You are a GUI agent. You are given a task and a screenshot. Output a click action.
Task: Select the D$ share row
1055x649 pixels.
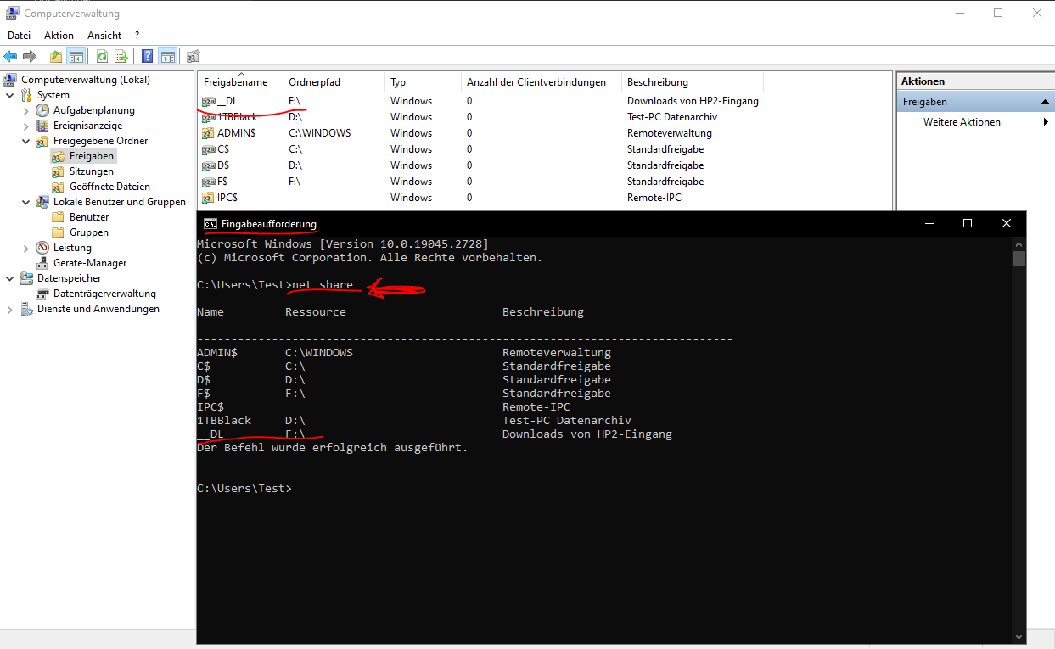coord(546,165)
